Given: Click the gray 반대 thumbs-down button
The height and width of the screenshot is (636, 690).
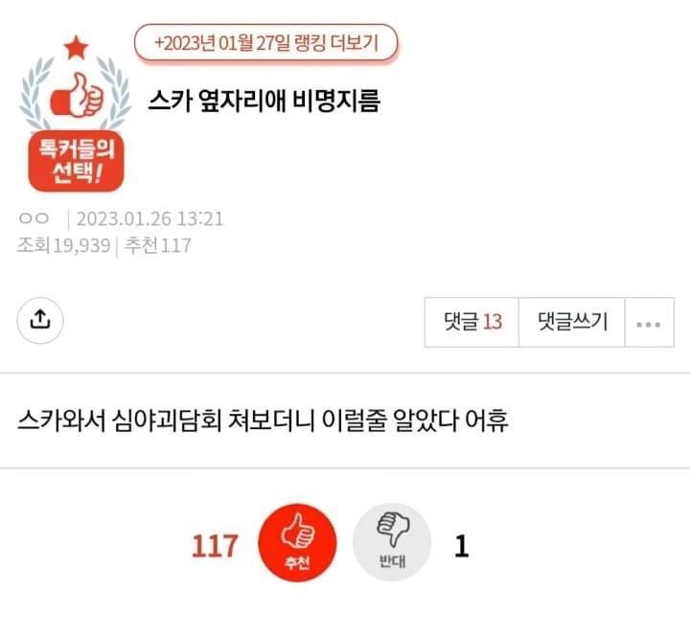Looking at the screenshot, I should [x=392, y=542].
